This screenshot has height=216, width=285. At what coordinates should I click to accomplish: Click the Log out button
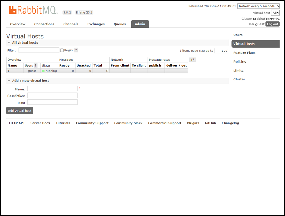tap(272, 24)
